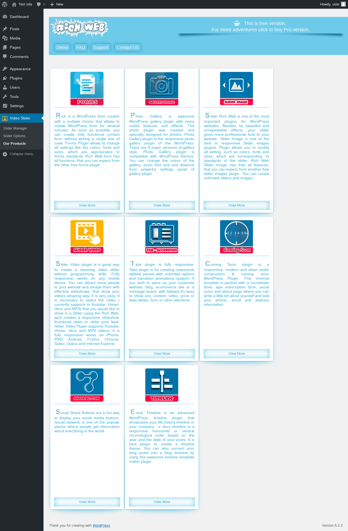This screenshot has width=348, height=531.
Task: Click View More under Coming Soon
Action: 237,354
